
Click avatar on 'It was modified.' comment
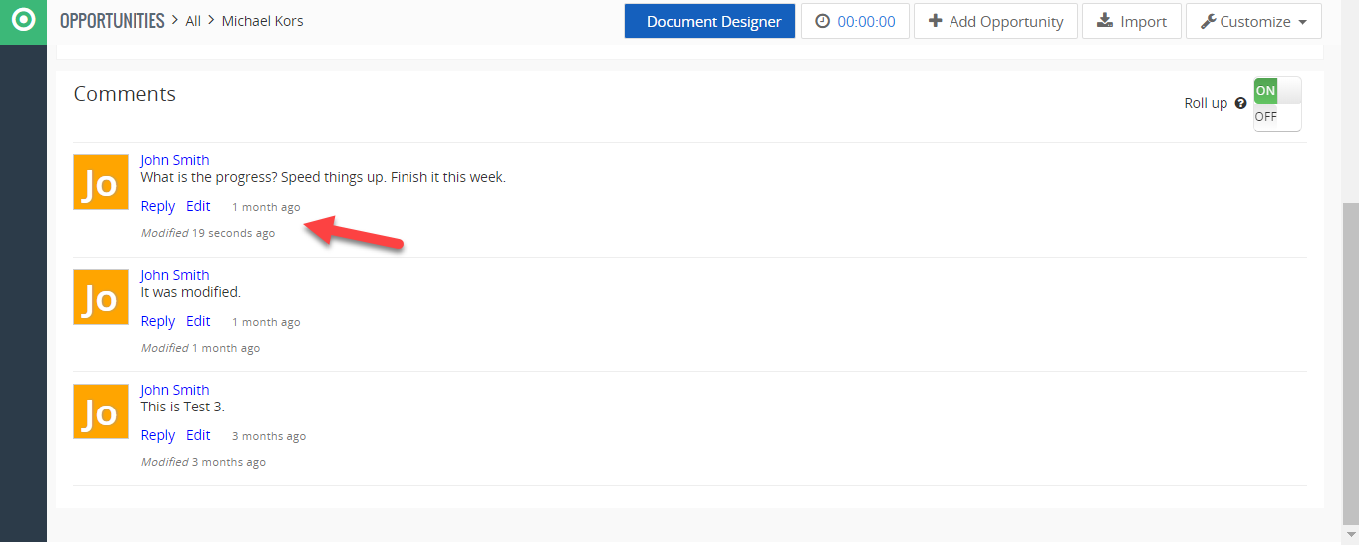[101, 297]
